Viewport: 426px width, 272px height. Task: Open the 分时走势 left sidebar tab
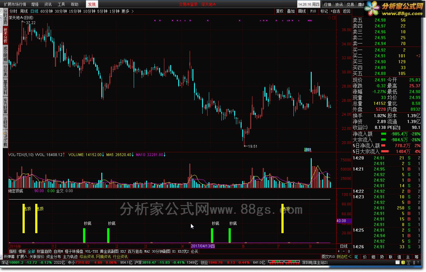pyautogui.click(x=5, y=17)
